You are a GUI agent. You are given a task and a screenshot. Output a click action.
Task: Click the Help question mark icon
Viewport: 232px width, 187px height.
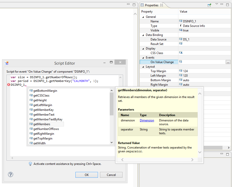coord(11,174)
